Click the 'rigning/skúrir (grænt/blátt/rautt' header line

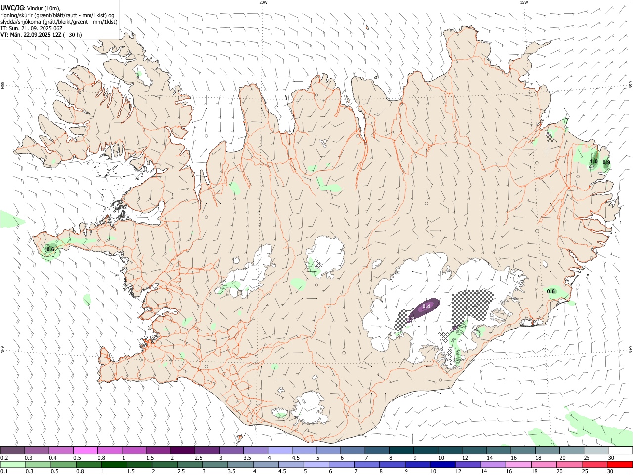57,15
